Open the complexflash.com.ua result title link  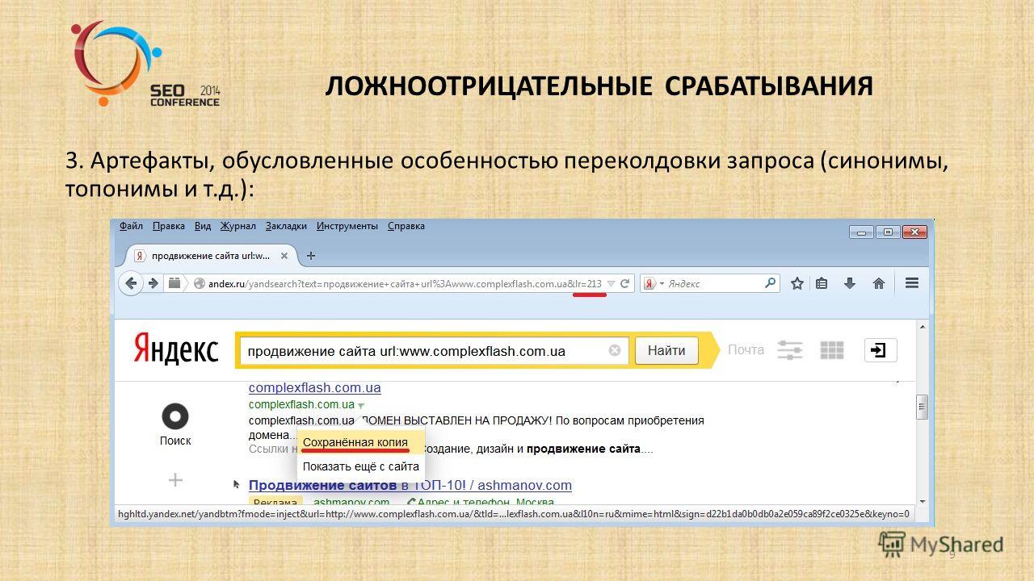[315, 388]
